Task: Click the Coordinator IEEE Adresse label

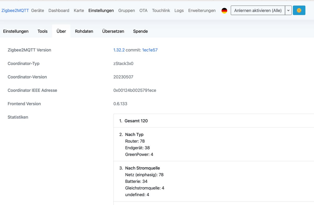Action: [32, 90]
